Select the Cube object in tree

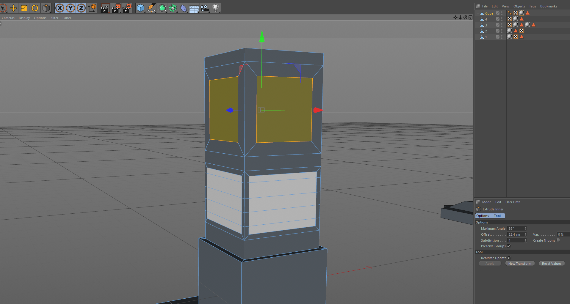(x=489, y=13)
